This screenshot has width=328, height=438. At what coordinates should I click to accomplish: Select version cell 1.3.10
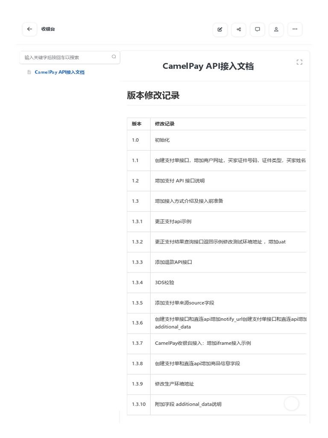click(139, 405)
